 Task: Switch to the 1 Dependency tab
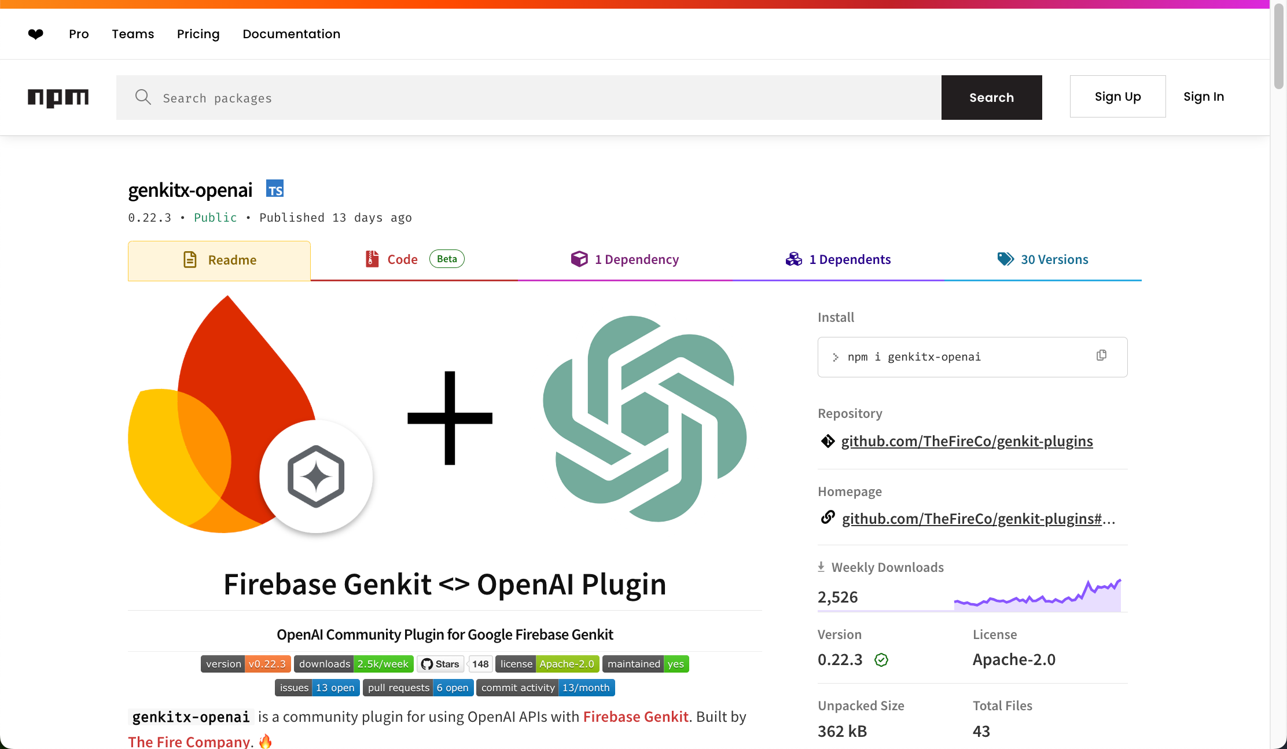tap(624, 259)
